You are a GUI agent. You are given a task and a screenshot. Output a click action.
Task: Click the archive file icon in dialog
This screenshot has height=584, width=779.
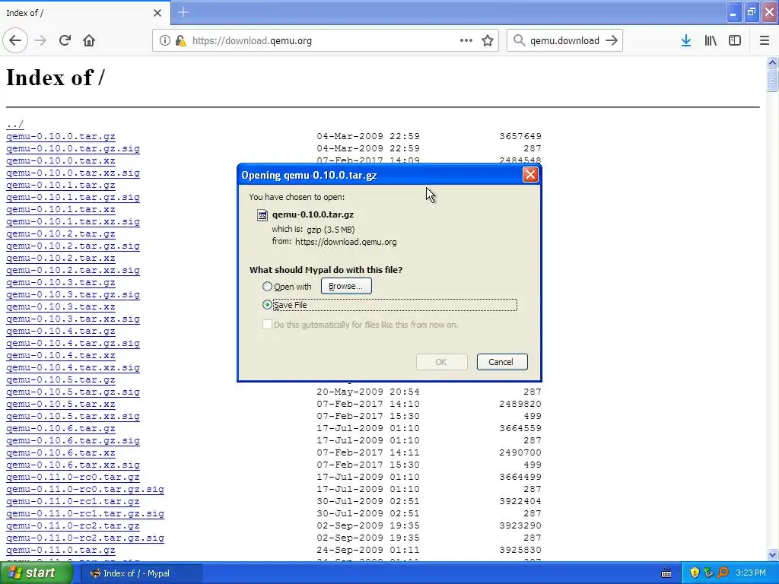(262, 215)
